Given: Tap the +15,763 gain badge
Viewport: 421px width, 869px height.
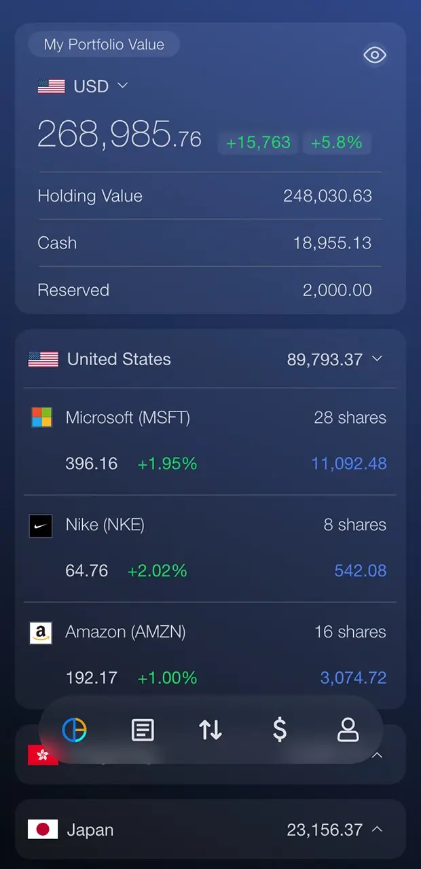Looking at the screenshot, I should (258, 143).
